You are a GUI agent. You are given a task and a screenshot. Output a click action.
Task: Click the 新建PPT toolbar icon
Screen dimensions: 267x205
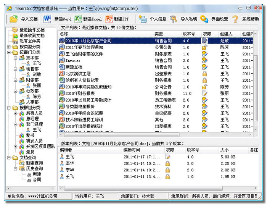(x=109, y=19)
